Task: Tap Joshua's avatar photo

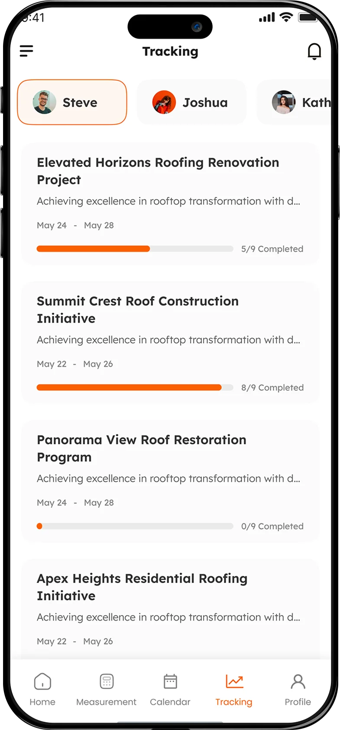Action: (164, 102)
